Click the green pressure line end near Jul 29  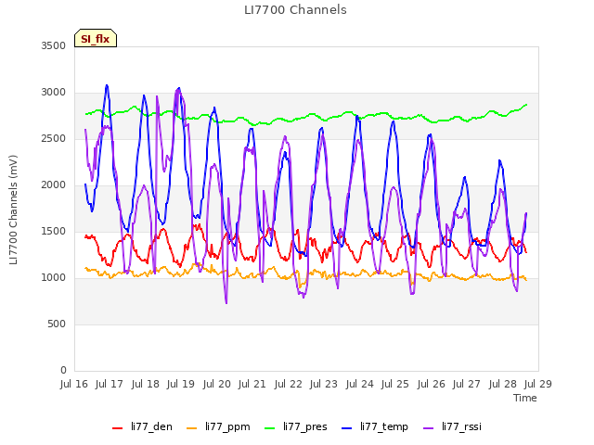pyautogui.click(x=526, y=105)
